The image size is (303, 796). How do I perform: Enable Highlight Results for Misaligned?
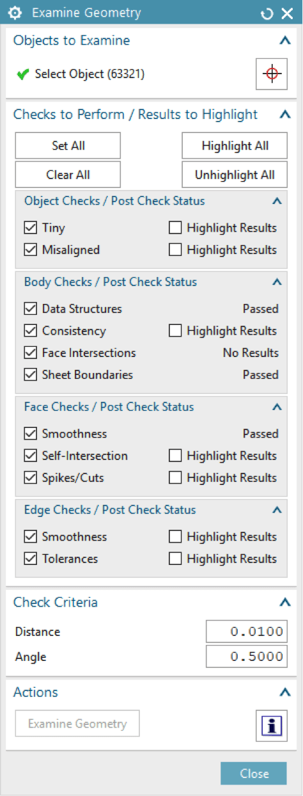tap(175, 250)
